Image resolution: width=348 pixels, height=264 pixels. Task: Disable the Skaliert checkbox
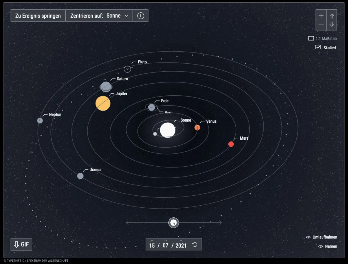(x=318, y=47)
